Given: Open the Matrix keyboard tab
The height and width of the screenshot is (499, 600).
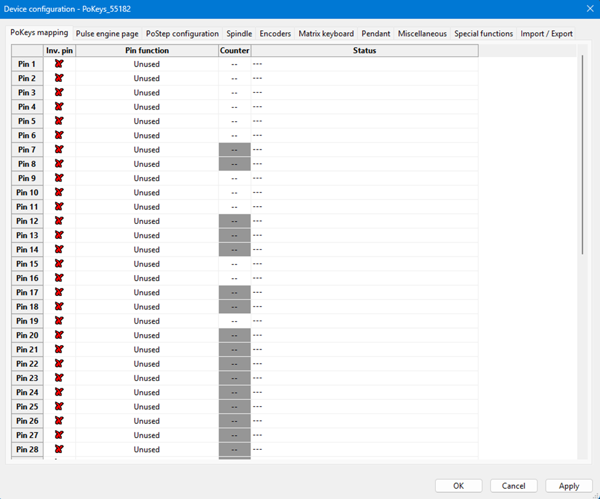Looking at the screenshot, I should point(326,34).
